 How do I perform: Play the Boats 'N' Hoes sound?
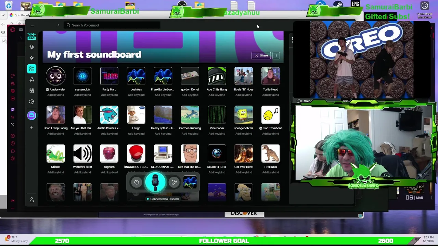[x=244, y=76]
